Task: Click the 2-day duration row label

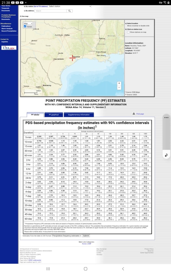Action: [28, 183]
